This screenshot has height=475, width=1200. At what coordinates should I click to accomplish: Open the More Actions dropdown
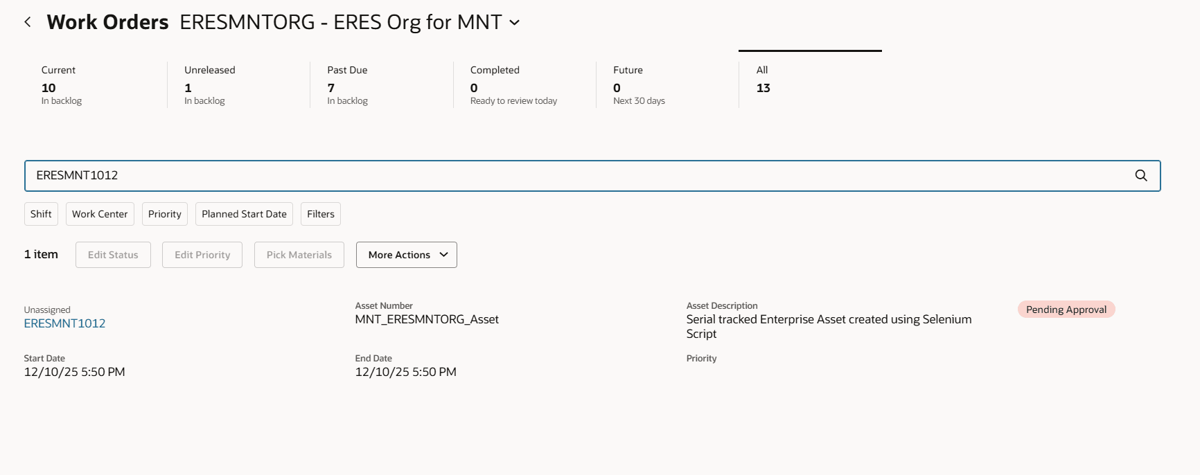click(406, 255)
